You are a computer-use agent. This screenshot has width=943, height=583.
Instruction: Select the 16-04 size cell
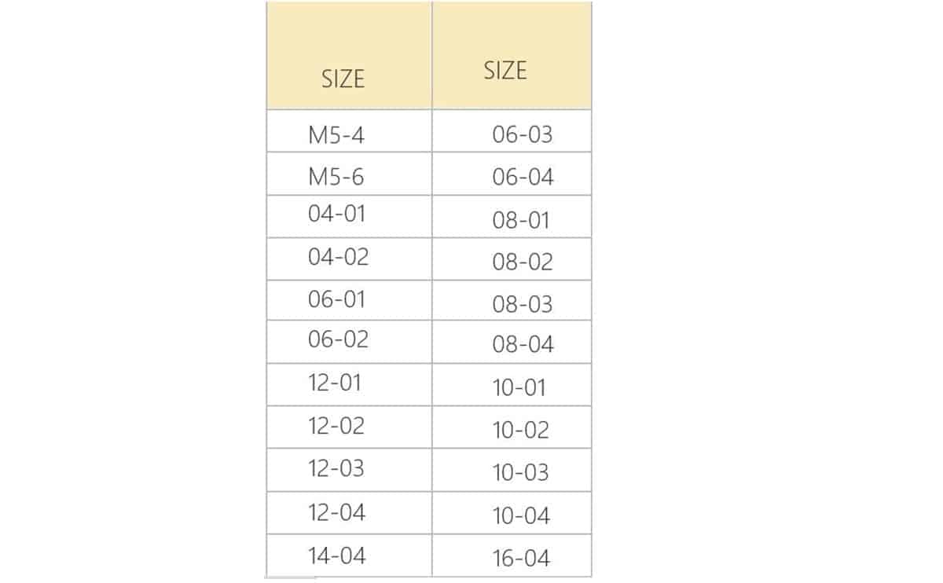pos(521,559)
